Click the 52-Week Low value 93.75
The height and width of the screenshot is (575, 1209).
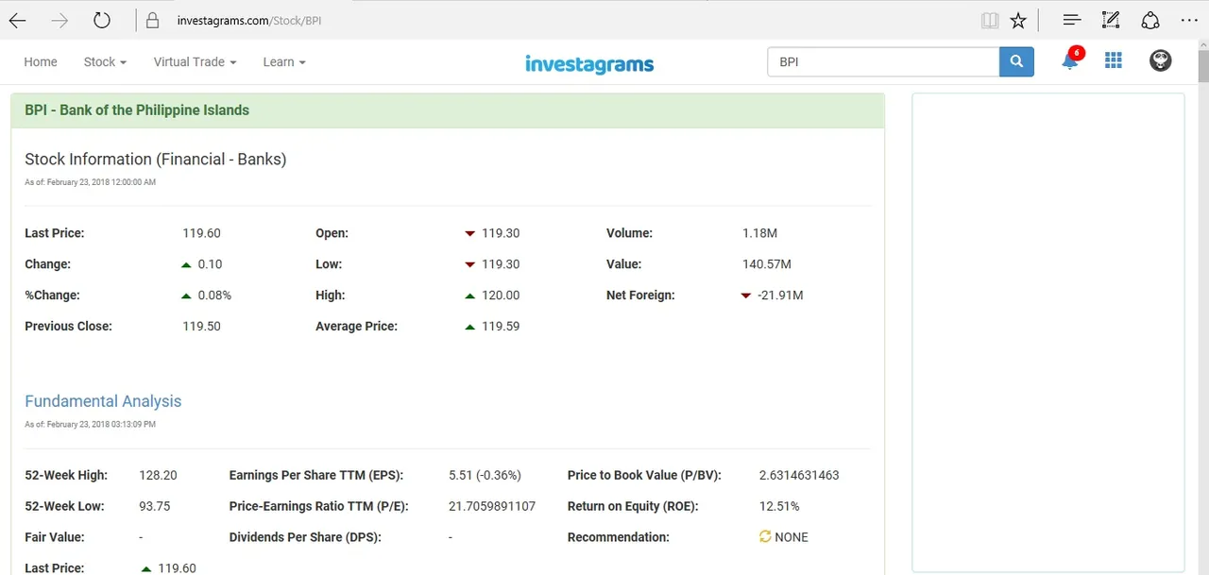[155, 506]
